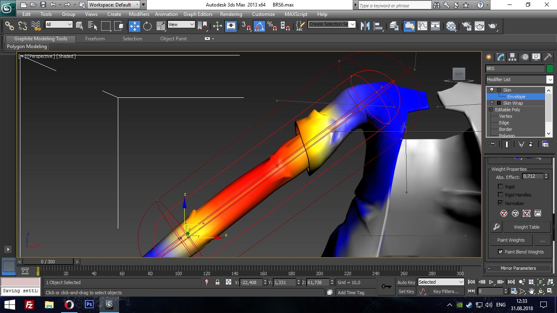
Task: Toggle Paint Blend Weights checkbox
Action: tap(500, 252)
